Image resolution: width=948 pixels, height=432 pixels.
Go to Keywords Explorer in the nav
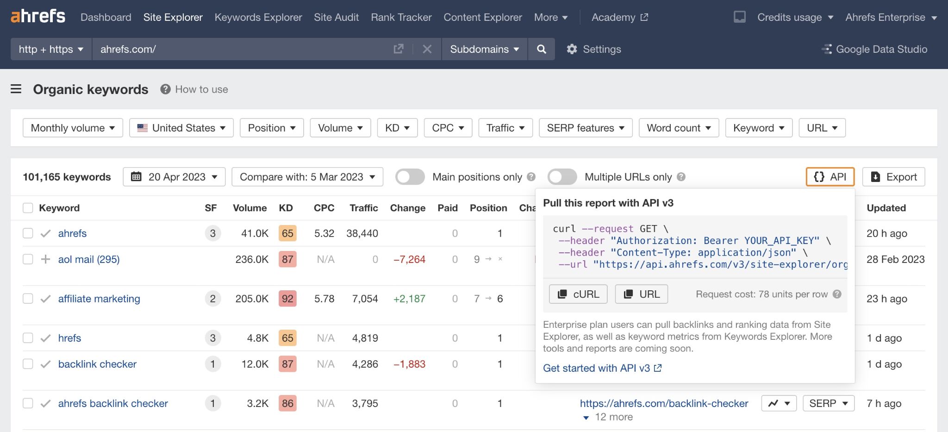click(x=258, y=17)
